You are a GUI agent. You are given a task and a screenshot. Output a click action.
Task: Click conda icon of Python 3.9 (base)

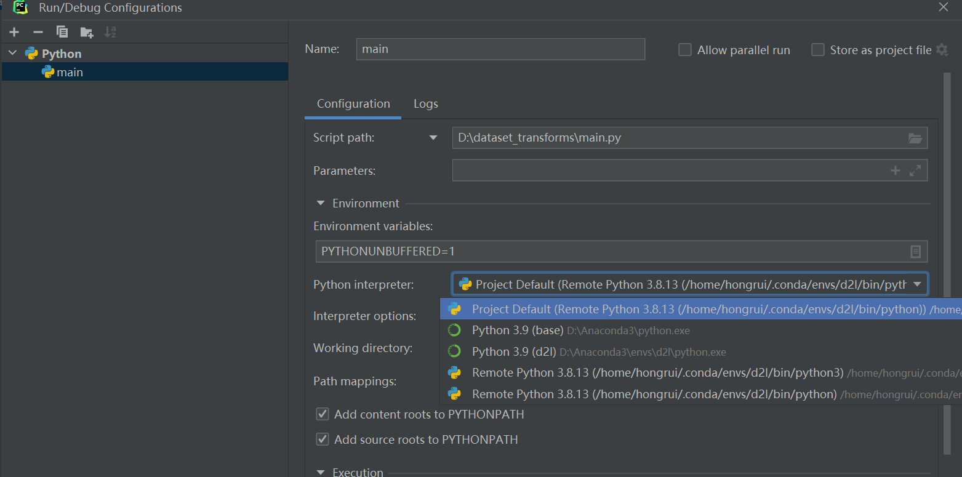pos(454,331)
